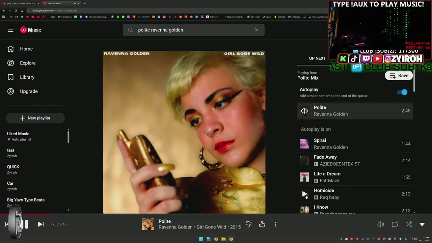Switch to the 24 Hour Stream tab
The image size is (432, 243).
tap(21, 3)
